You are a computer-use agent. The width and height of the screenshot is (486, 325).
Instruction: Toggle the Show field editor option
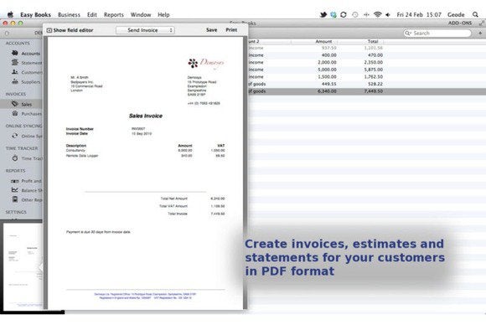click(x=70, y=30)
